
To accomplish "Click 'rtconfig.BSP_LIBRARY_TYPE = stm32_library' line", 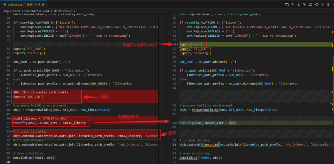I will (49, 123).
